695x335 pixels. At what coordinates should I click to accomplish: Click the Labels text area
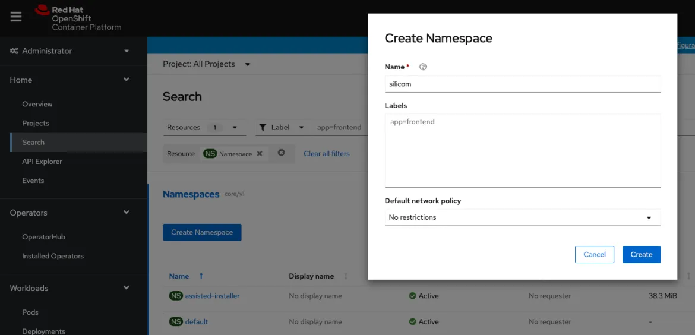click(522, 151)
